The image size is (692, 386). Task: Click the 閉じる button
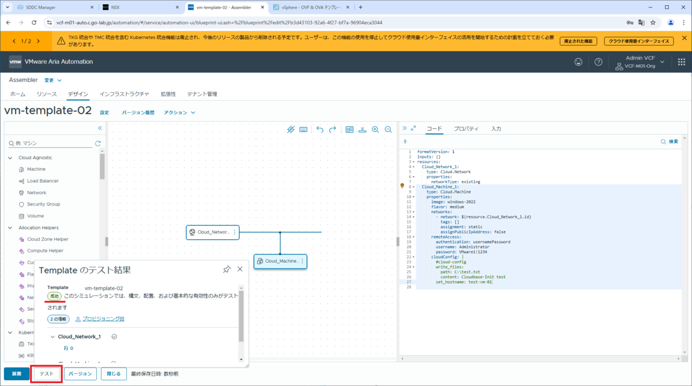114,373
